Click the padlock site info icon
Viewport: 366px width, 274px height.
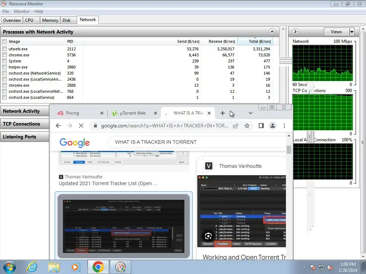[x=95, y=126]
